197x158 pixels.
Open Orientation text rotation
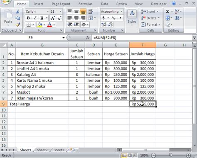tap(84, 24)
